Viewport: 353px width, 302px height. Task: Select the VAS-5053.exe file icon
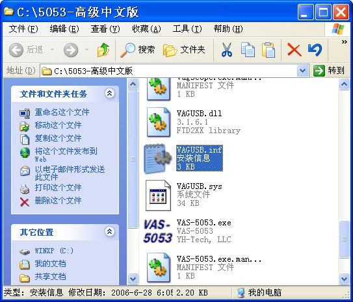tap(158, 231)
